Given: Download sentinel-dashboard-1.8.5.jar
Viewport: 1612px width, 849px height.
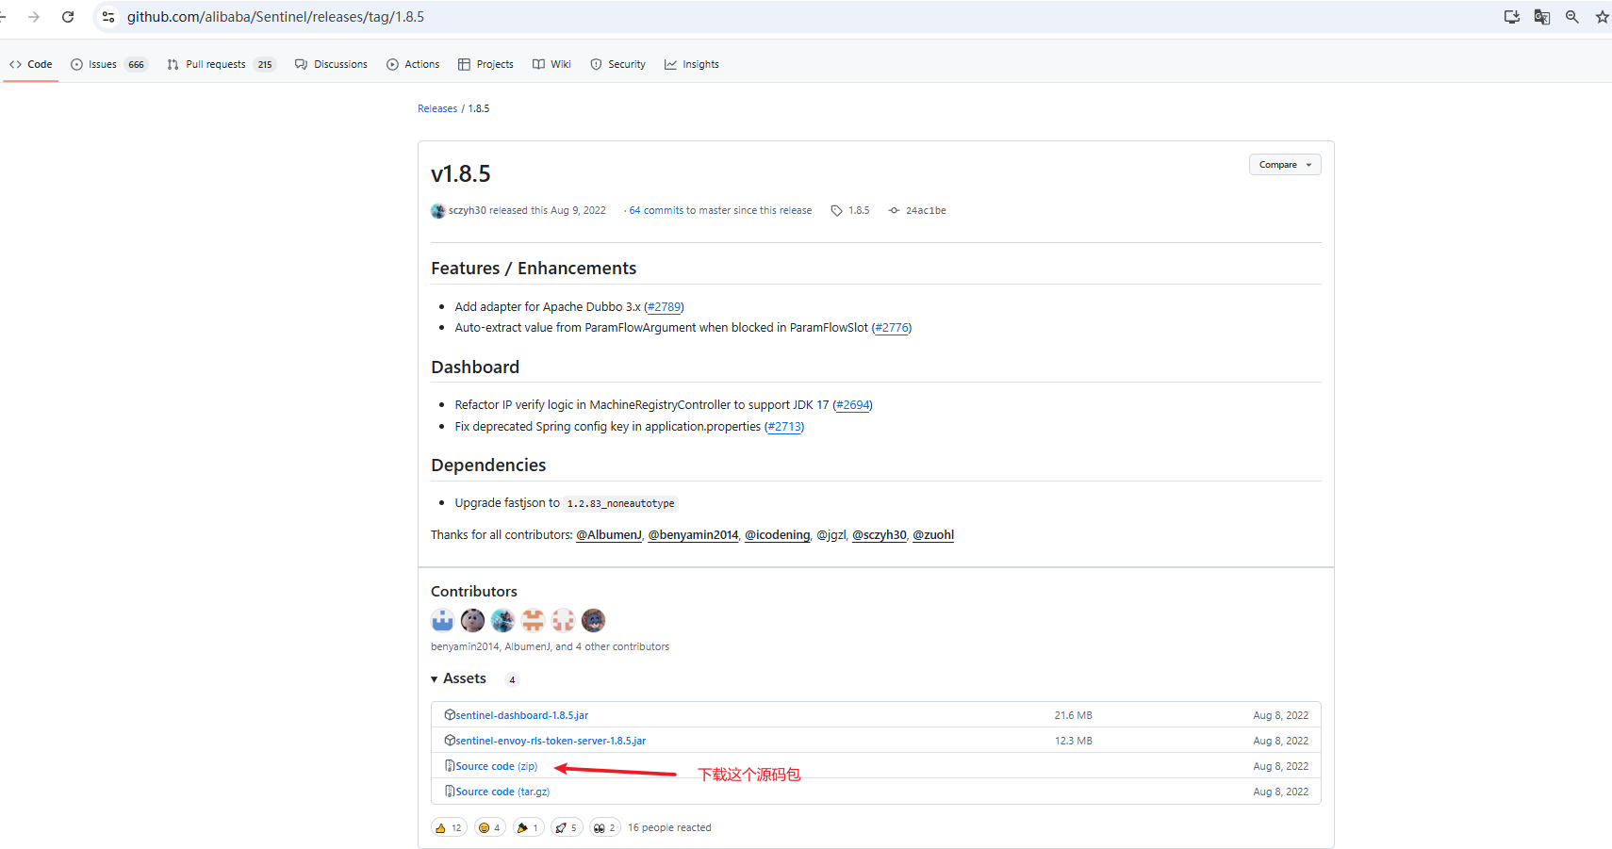Looking at the screenshot, I should pos(522,715).
